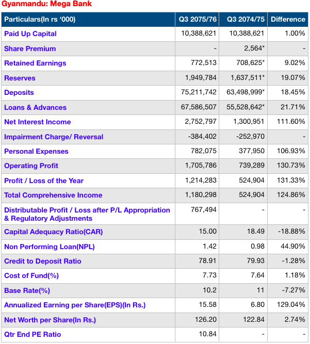Select the Personal Expenses difference '106.93%'
Image resolution: width=310 pixels, height=344 pixels.
point(291,151)
